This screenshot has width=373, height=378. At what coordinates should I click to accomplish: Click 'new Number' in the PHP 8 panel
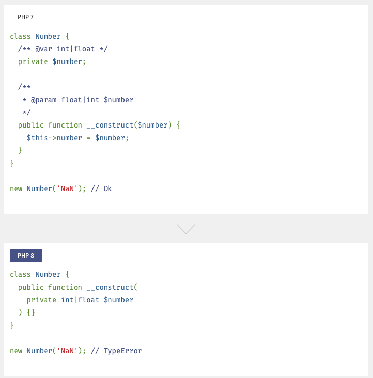[x=31, y=351]
